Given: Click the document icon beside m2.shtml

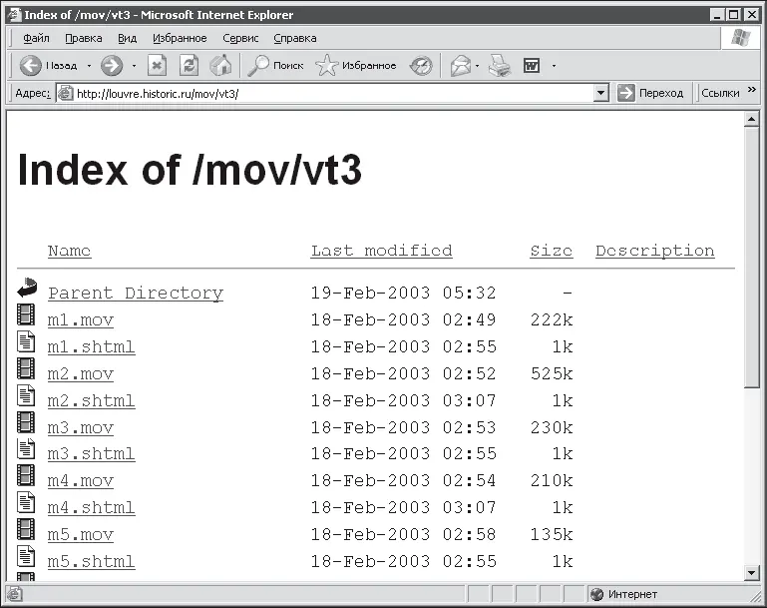Looking at the screenshot, I should click(x=26, y=395).
